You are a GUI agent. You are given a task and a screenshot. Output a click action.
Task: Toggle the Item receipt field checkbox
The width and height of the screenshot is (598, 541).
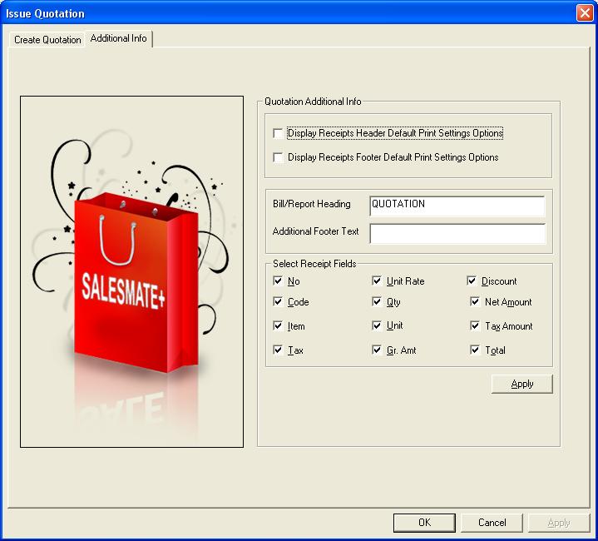click(278, 325)
